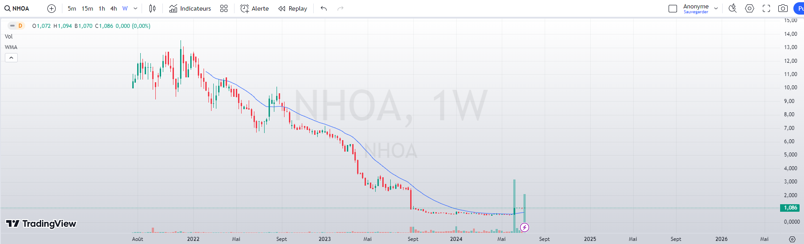Viewport: 804px width, 244px height.
Task: Expand the layout management dropdown arrow
Action: (716, 8)
